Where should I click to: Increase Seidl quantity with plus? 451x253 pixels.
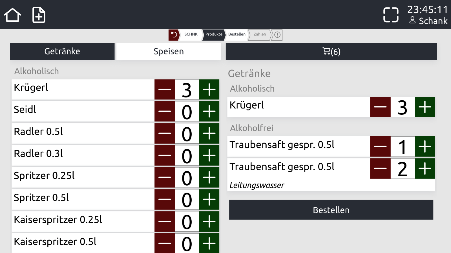click(209, 112)
